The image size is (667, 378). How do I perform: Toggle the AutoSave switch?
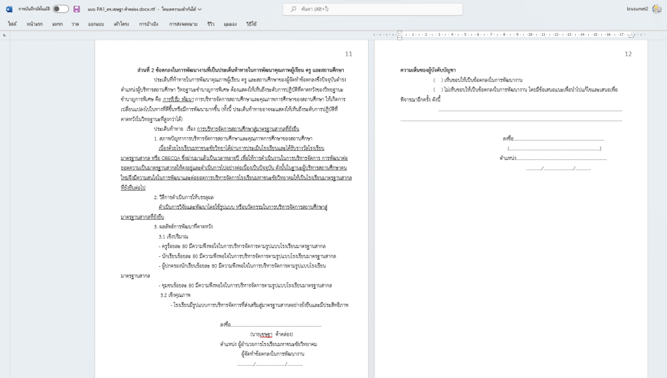coord(61,9)
